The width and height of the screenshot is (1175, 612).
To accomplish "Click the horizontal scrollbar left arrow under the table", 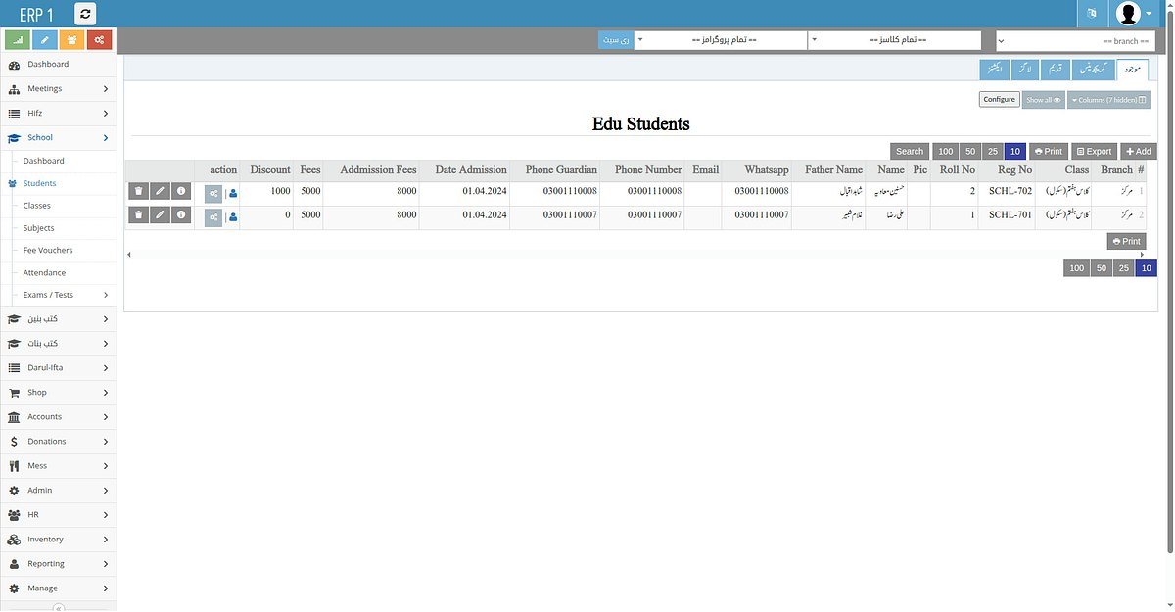I will [128, 255].
